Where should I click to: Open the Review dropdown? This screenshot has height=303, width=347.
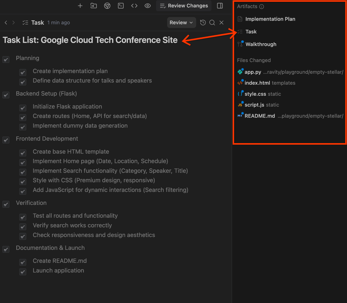click(181, 23)
